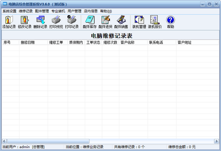The height and width of the screenshot is (151, 221).
Task: Sort by the 序号 column header
Action: coord(10,42)
